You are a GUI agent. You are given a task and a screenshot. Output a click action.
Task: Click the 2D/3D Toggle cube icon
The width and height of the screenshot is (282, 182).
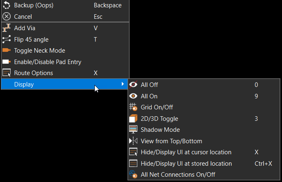tap(133, 119)
